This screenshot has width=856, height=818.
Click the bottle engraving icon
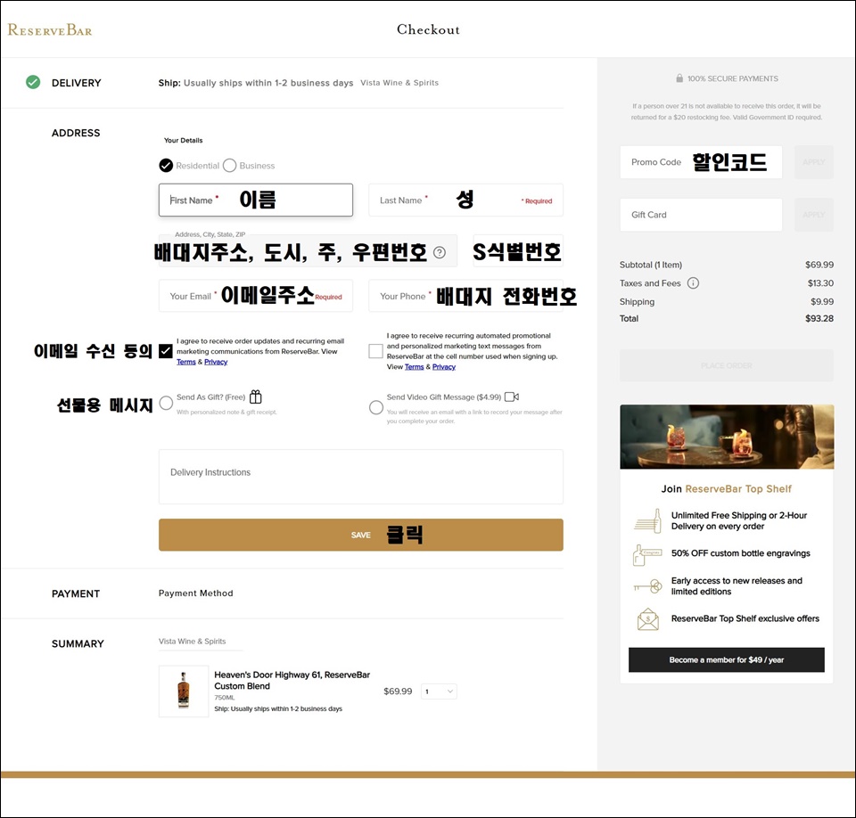point(647,554)
